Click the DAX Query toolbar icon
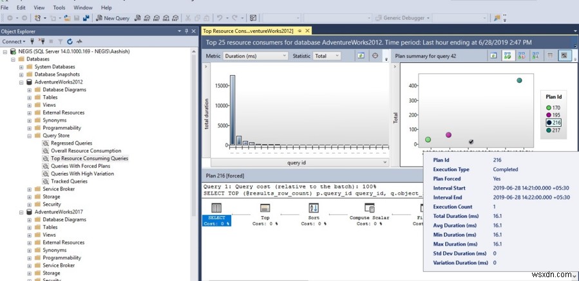Viewport: 579px width, 281px height. pos(175,18)
